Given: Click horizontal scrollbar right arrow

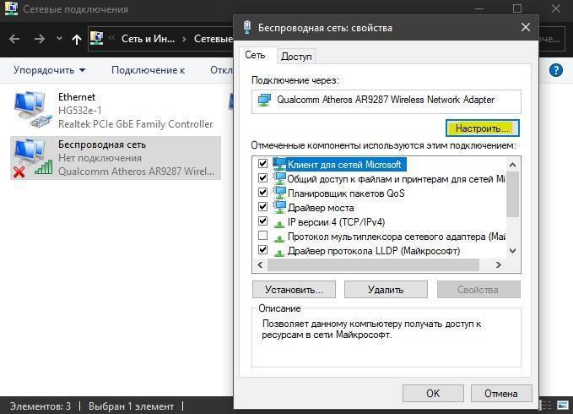Looking at the screenshot, I should (499, 264).
